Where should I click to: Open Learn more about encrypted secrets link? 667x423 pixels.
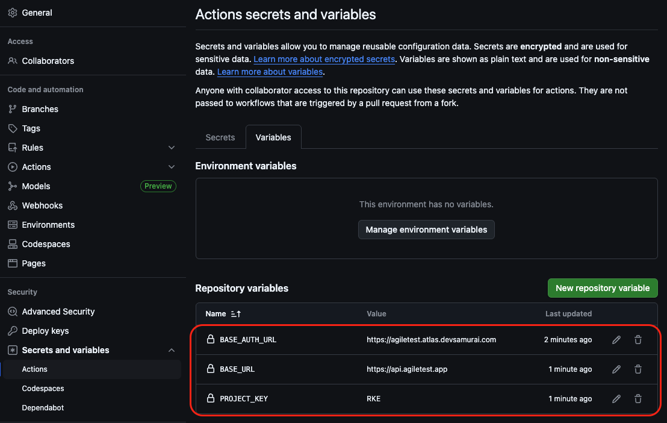click(x=324, y=59)
